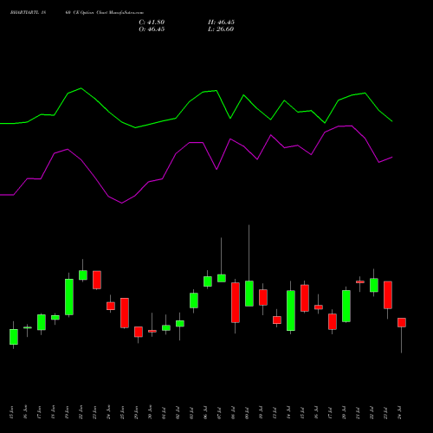
Task: Click the purple indicator line
Action: click(197, 143)
